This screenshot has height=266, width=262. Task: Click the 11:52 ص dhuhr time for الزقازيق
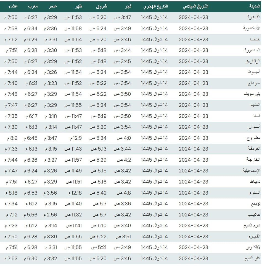[73, 61]
